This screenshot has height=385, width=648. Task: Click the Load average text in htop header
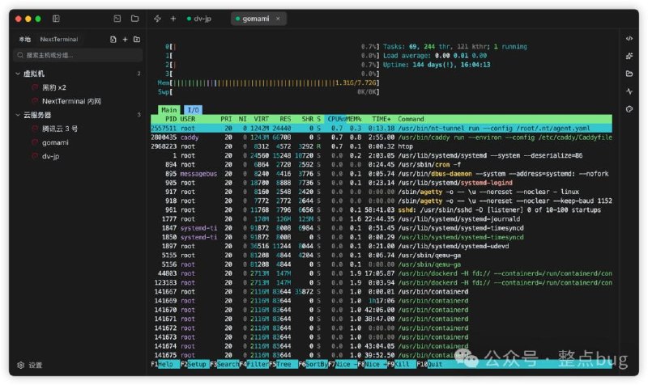[x=435, y=56]
